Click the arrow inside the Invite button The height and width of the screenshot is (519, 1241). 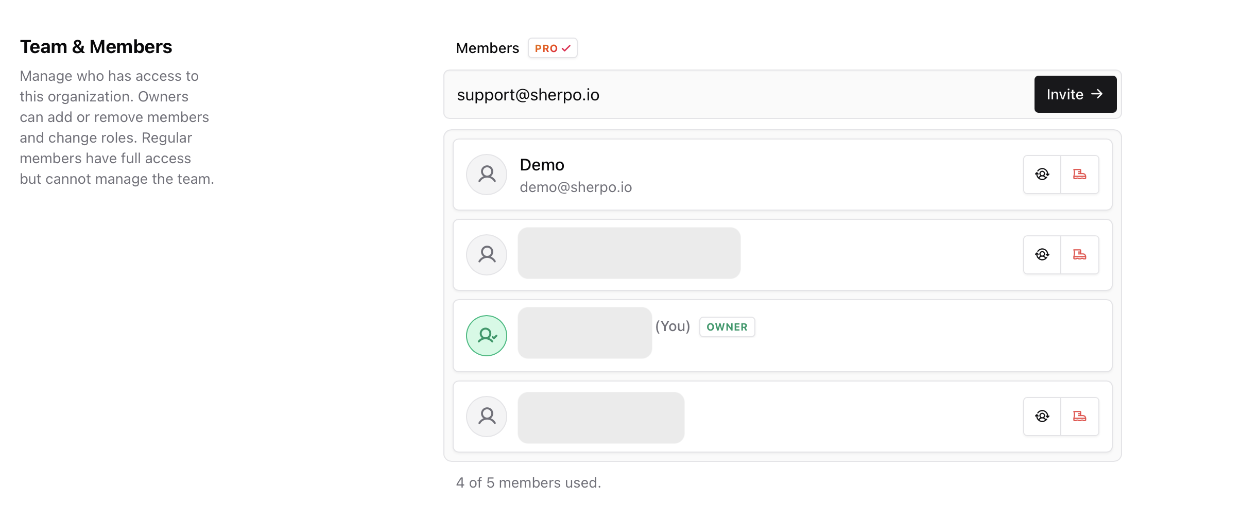[1097, 94]
